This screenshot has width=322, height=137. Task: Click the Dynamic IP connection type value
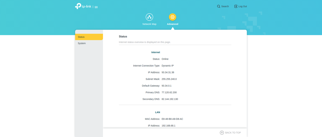point(167,66)
